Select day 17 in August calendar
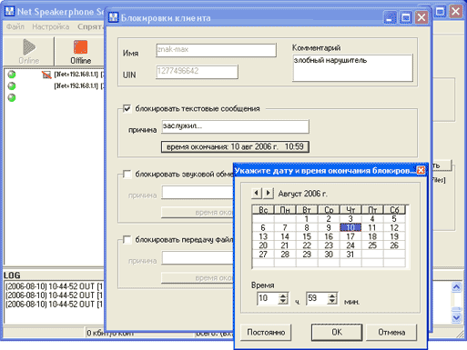Image resolution: width=467 pixels, height=350 pixels. click(350, 236)
